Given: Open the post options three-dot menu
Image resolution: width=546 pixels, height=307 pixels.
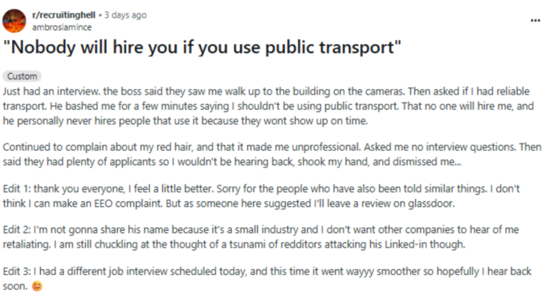Looking at the screenshot, I should pyautogui.click(x=536, y=21).
